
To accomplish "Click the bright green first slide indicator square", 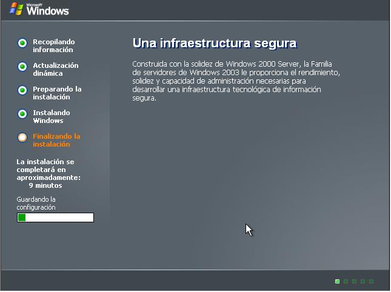I will tap(338, 282).
